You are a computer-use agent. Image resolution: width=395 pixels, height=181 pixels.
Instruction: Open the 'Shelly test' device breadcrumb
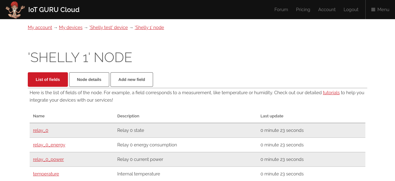tap(108, 27)
